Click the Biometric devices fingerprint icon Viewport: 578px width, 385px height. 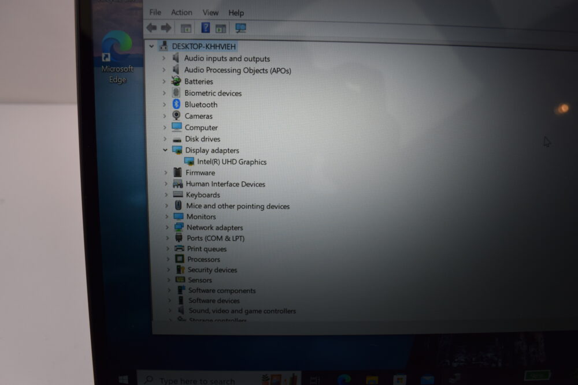176,92
